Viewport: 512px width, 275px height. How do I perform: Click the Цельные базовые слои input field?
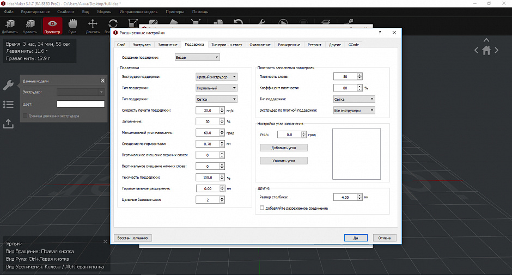208,200
